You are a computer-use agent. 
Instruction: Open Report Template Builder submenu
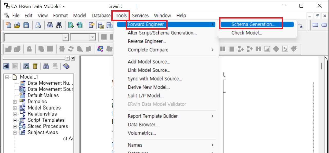tap(166, 116)
